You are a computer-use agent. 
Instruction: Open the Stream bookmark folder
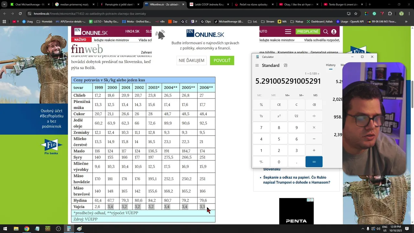267,22
